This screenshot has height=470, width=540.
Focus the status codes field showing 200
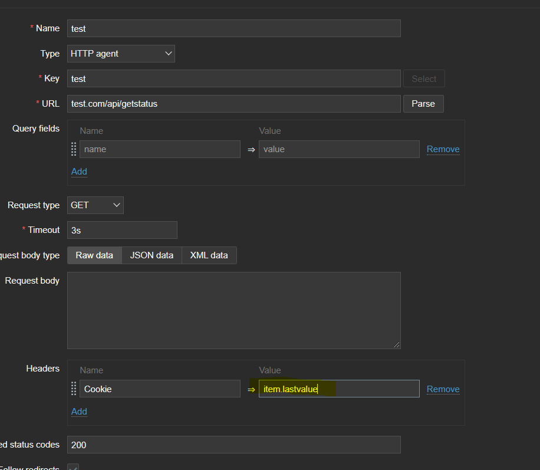pos(233,445)
